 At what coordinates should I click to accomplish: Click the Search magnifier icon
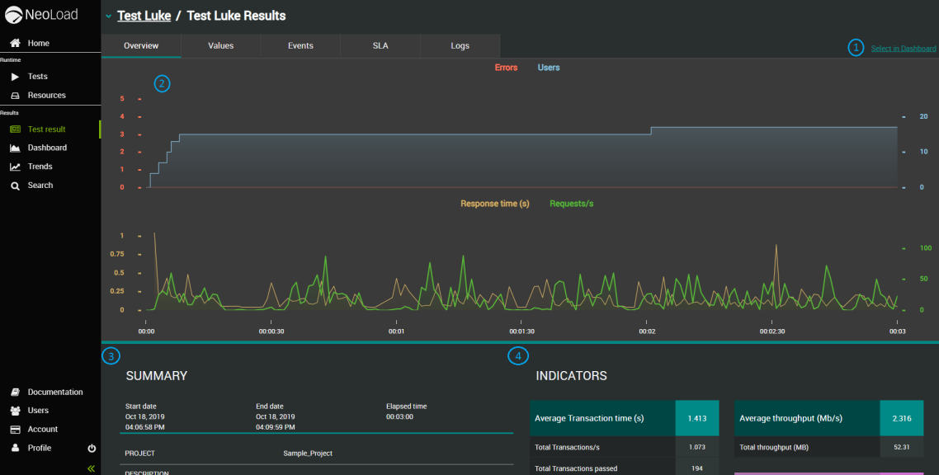click(15, 186)
